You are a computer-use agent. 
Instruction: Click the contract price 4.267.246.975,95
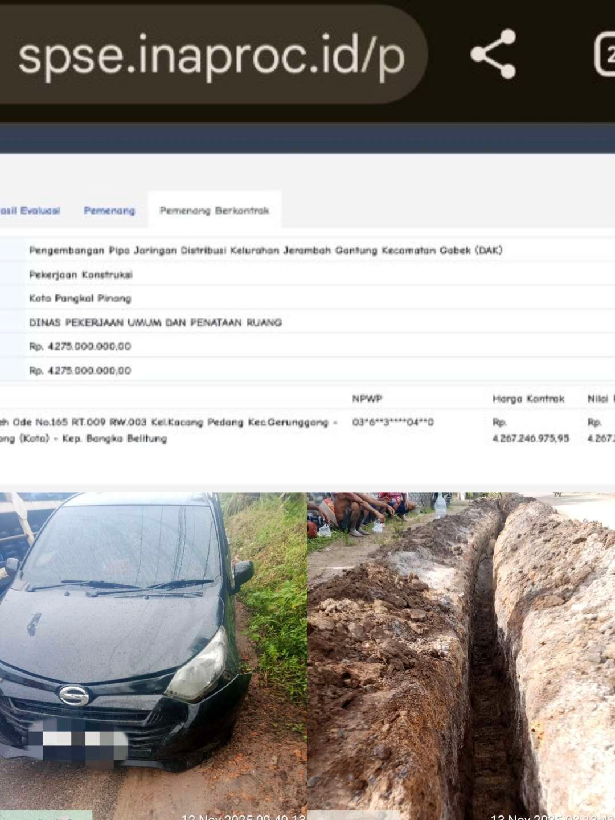coord(530,438)
